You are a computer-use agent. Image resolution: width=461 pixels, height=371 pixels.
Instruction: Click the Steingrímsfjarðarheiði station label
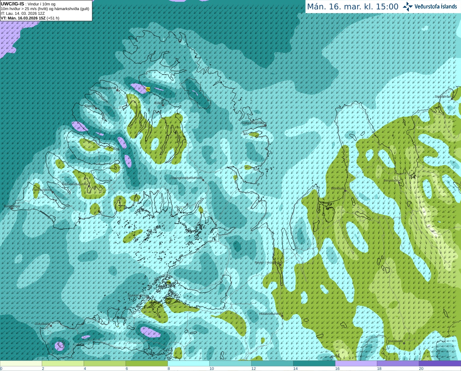click(x=187, y=178)
